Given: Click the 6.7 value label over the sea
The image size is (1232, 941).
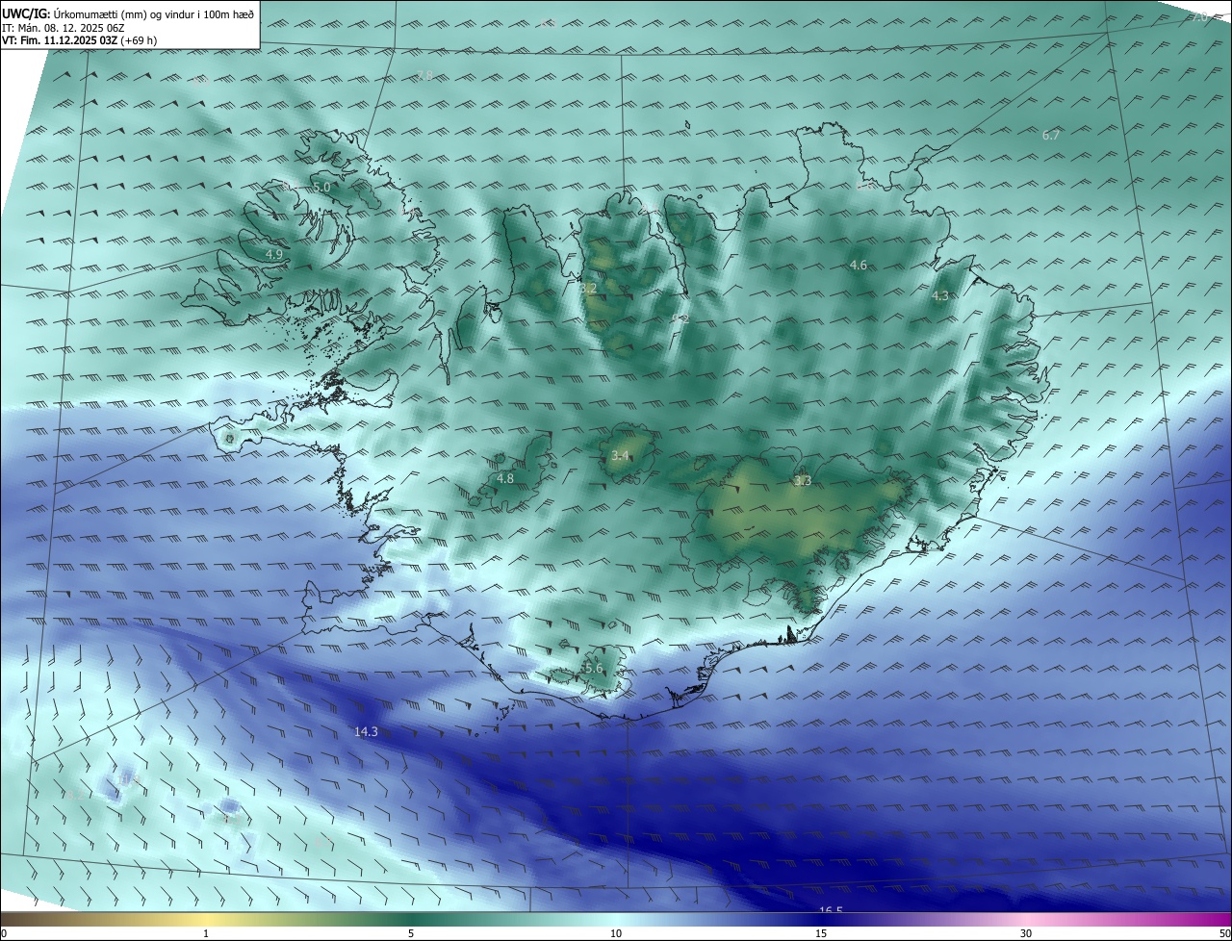Looking at the screenshot, I should [1050, 135].
